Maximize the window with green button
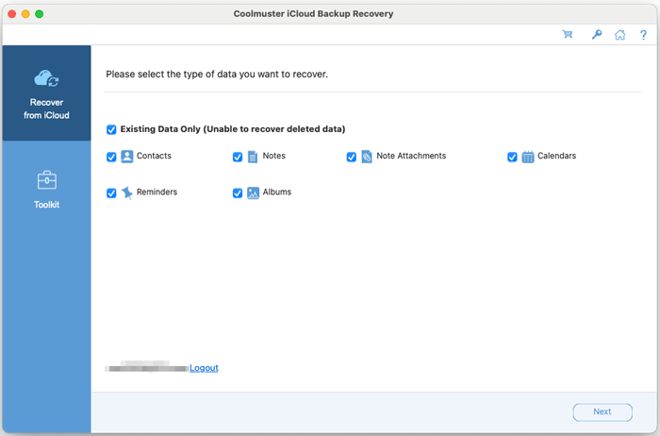660x436 pixels. [40, 14]
